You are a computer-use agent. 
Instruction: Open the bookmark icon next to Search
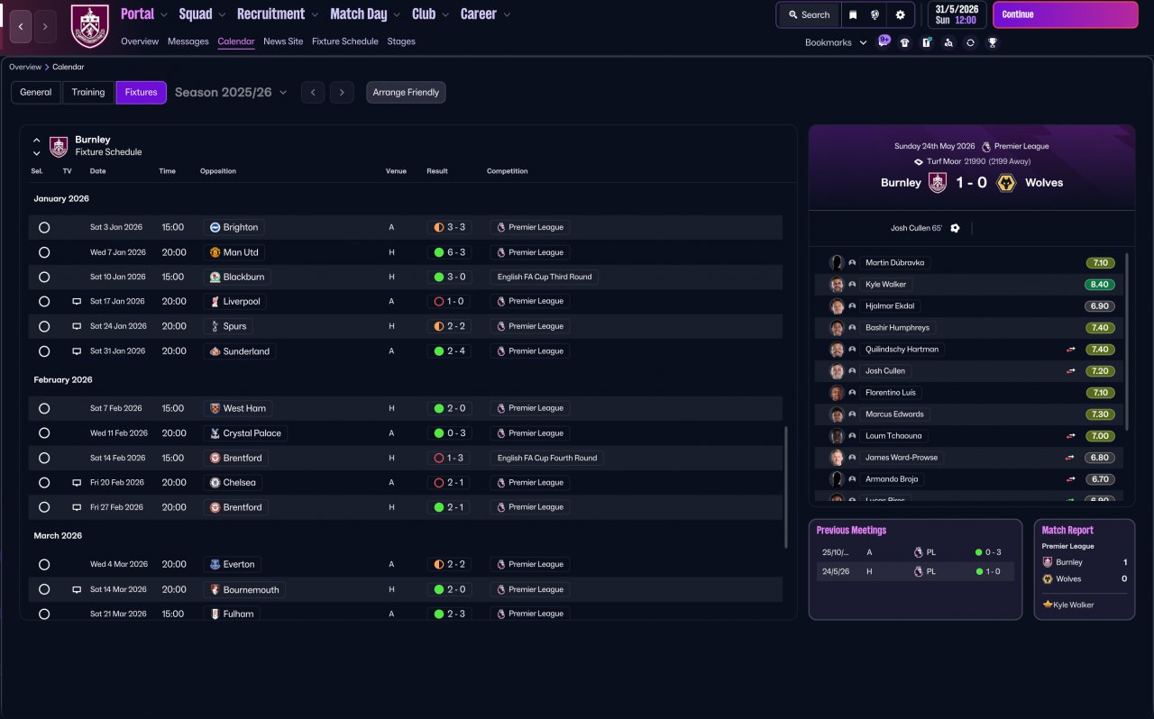pyautogui.click(x=853, y=14)
